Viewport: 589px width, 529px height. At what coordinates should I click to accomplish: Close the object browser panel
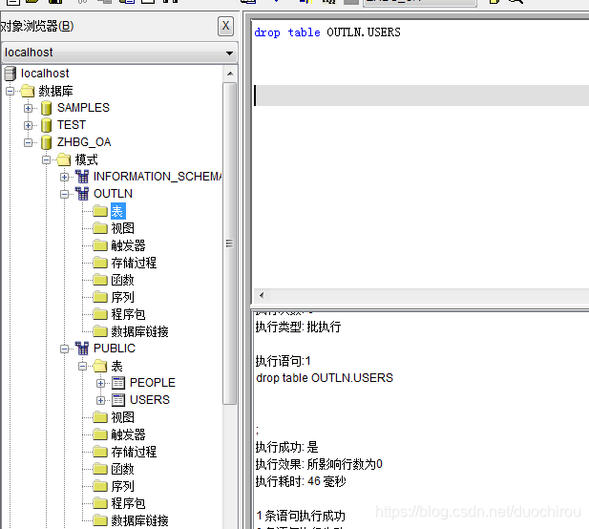coord(225,26)
